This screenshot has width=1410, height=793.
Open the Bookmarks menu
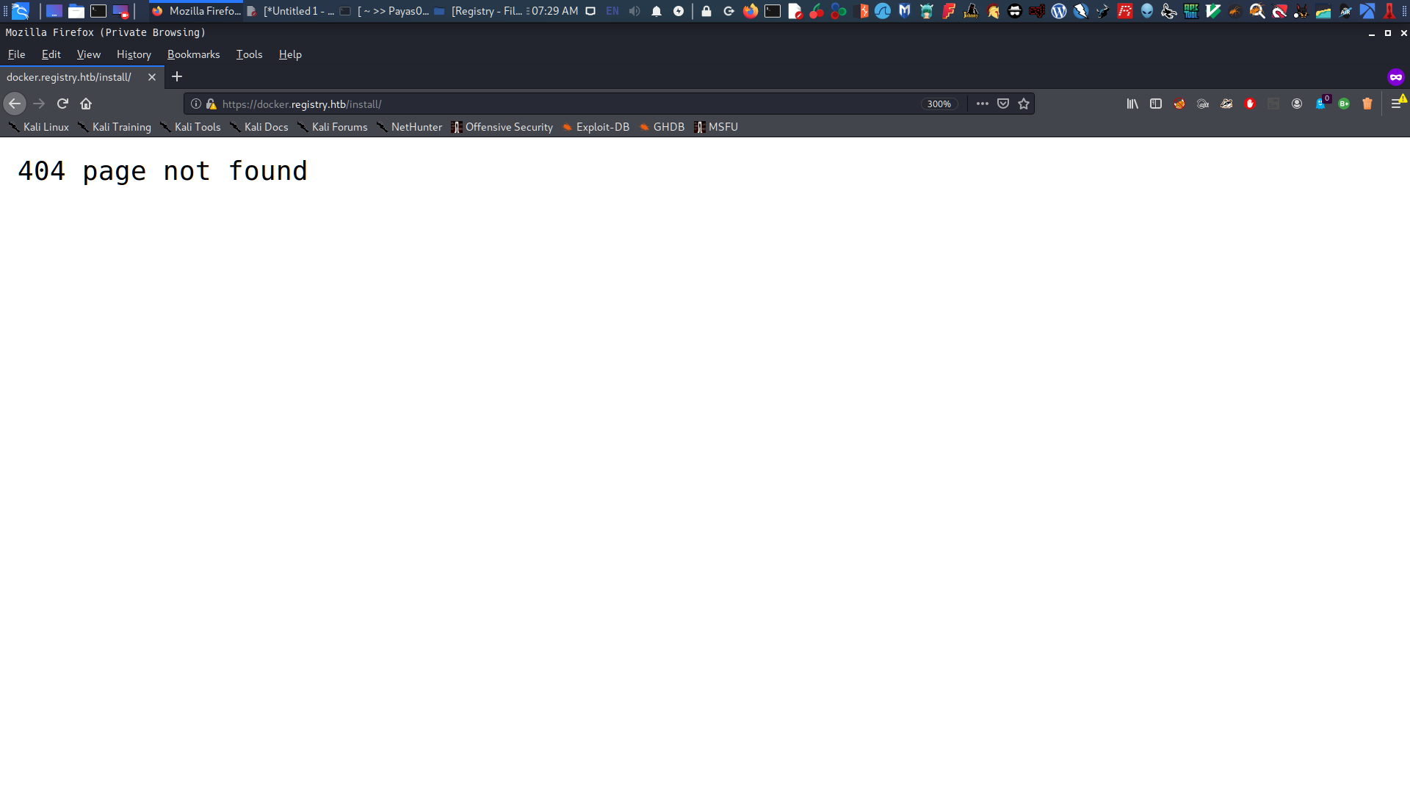click(x=193, y=54)
